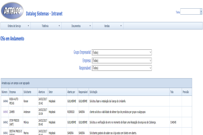
Task: Click RODRIGO in the Aberta por column
Action: tap(71, 112)
